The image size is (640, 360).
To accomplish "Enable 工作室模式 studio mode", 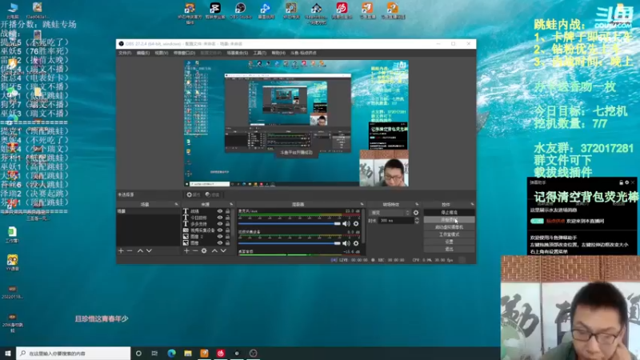I will (449, 234).
